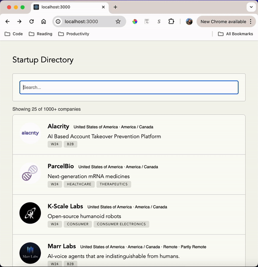Open a new tab with plus button
The width and height of the screenshot is (258, 267).
point(115,7)
